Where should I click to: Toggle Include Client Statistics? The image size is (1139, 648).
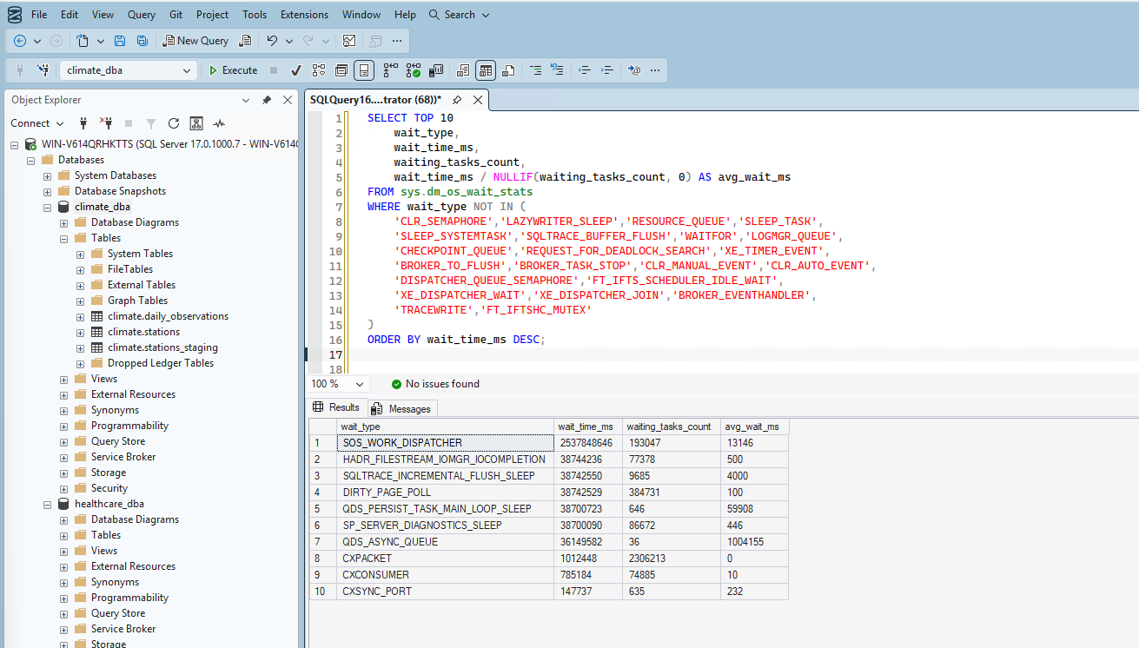coord(436,70)
